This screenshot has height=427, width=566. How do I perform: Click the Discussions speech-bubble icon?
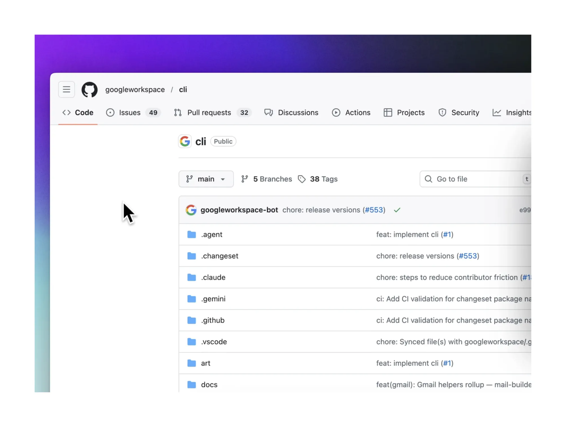[269, 113]
